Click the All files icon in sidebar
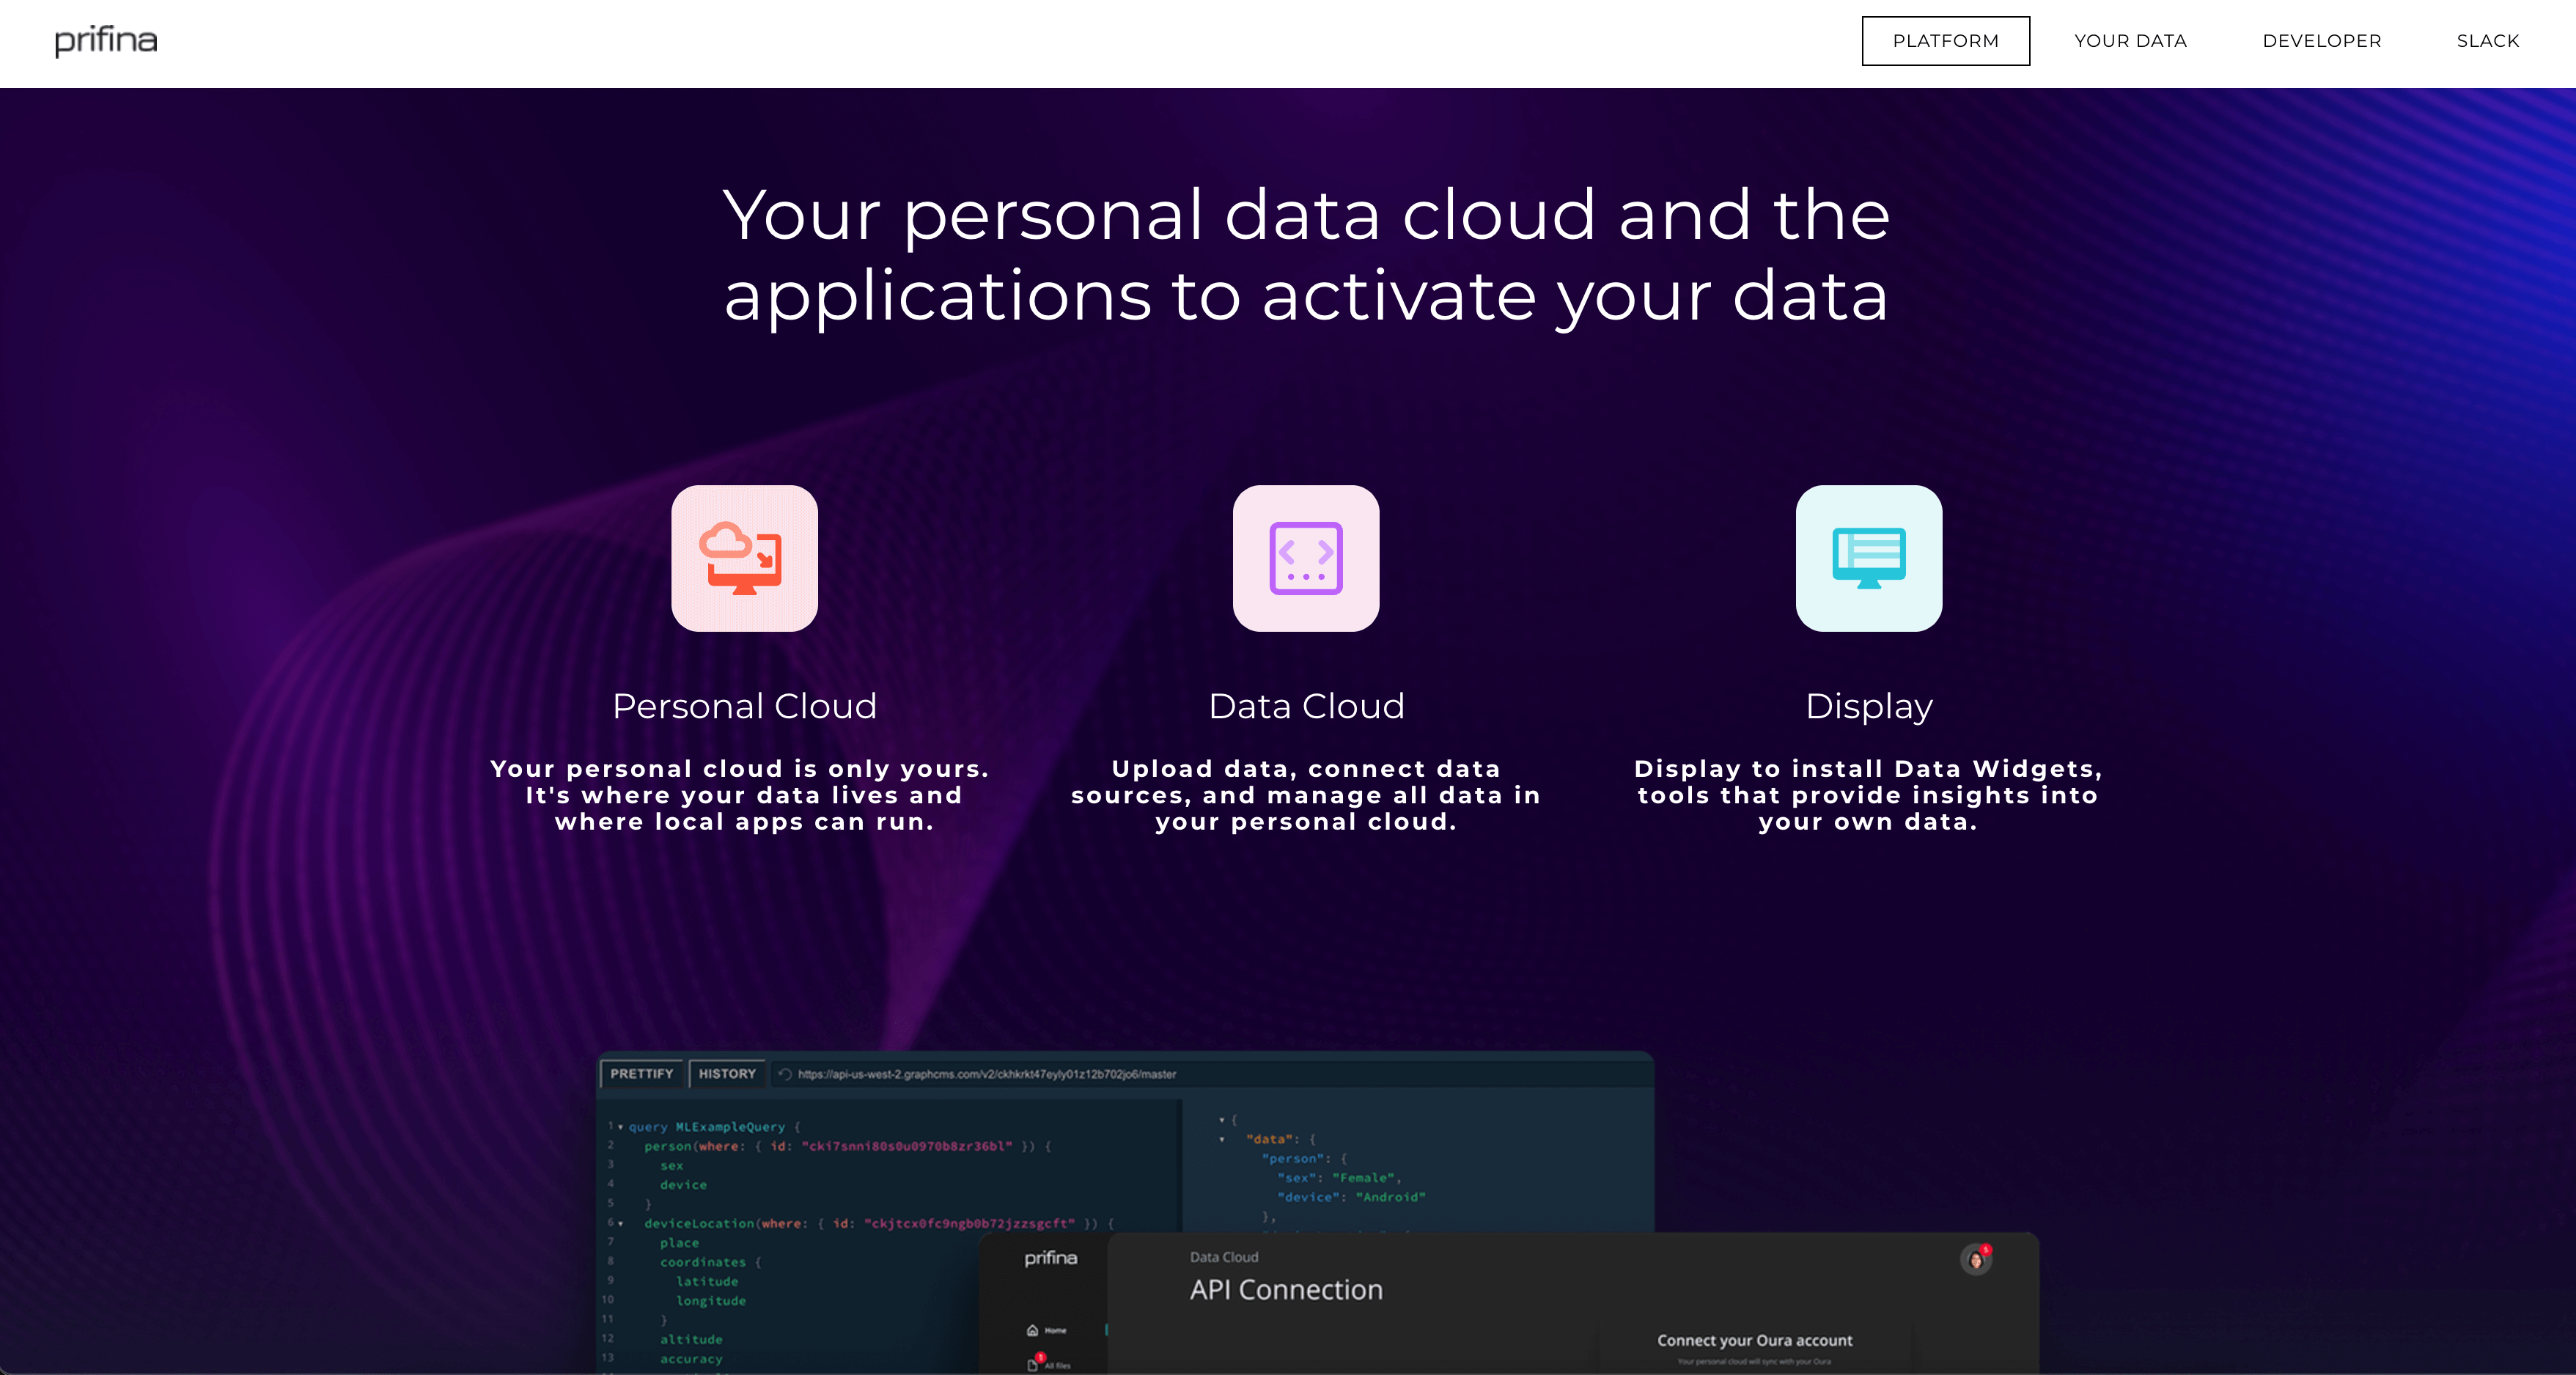The image size is (2576, 1375). [x=1034, y=1364]
